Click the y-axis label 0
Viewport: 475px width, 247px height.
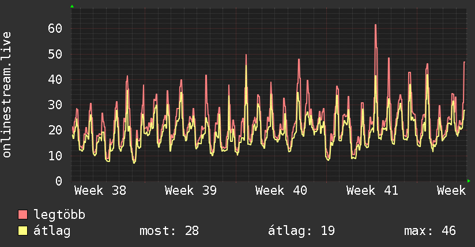tap(59, 181)
